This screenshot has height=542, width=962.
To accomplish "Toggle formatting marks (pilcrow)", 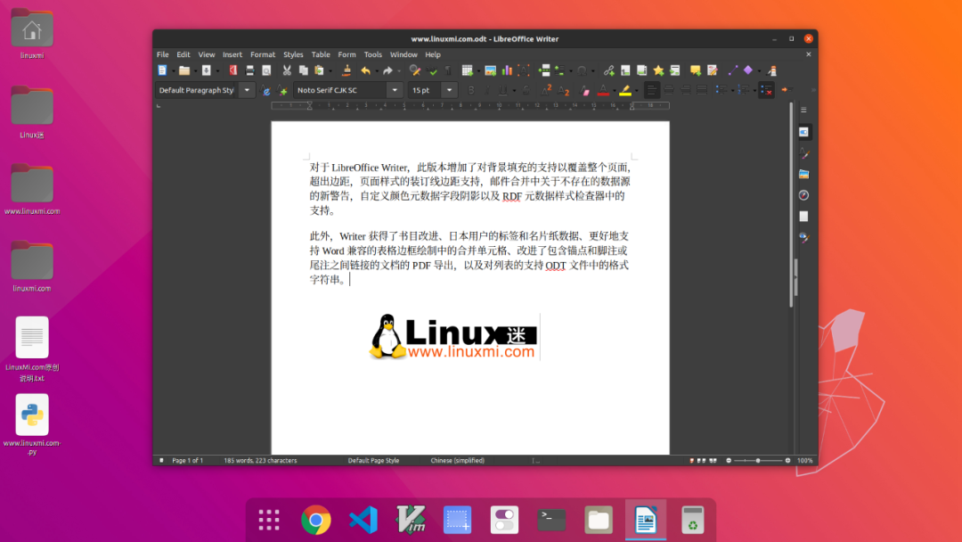I will point(448,70).
